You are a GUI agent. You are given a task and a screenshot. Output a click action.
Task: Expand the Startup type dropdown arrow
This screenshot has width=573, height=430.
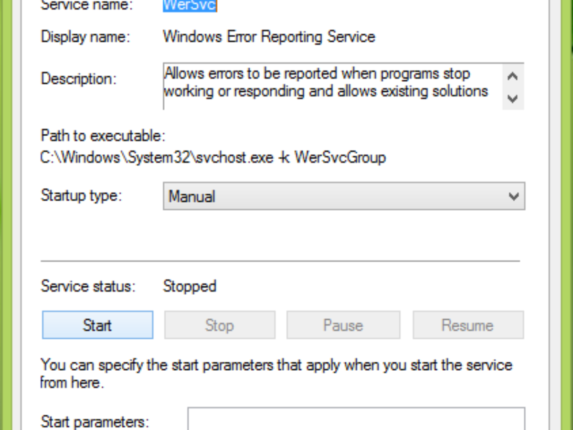(514, 196)
